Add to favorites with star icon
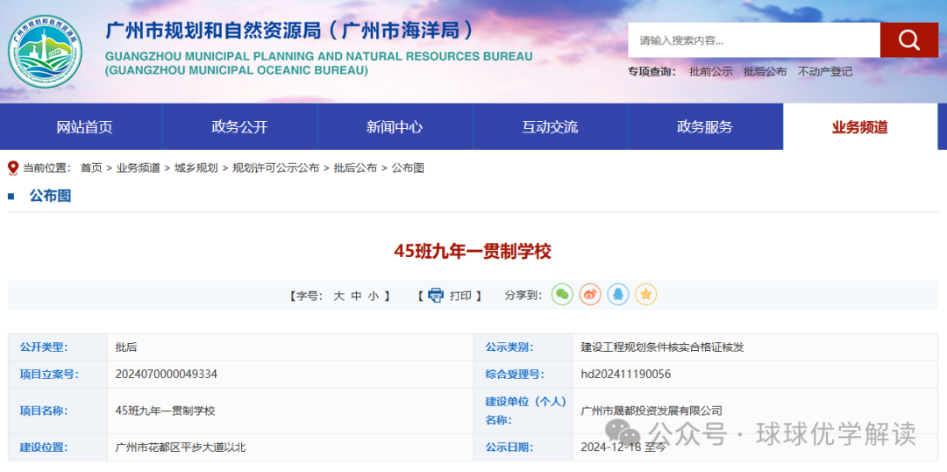This screenshot has height=472, width=947. coord(645,294)
